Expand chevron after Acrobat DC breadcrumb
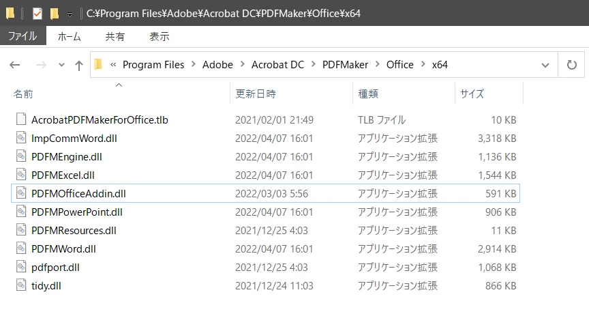Viewport: 589px width, 314px height. pyautogui.click(x=314, y=64)
